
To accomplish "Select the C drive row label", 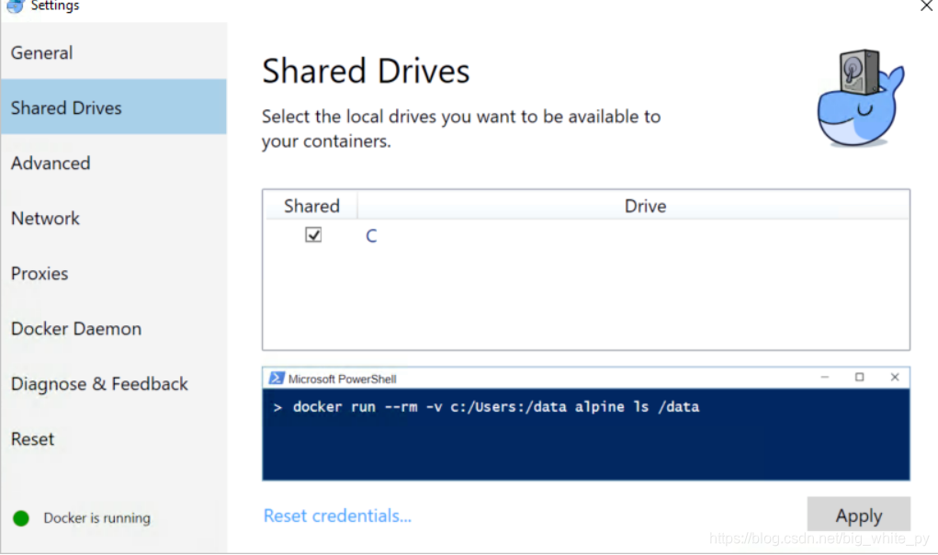I will point(371,235).
